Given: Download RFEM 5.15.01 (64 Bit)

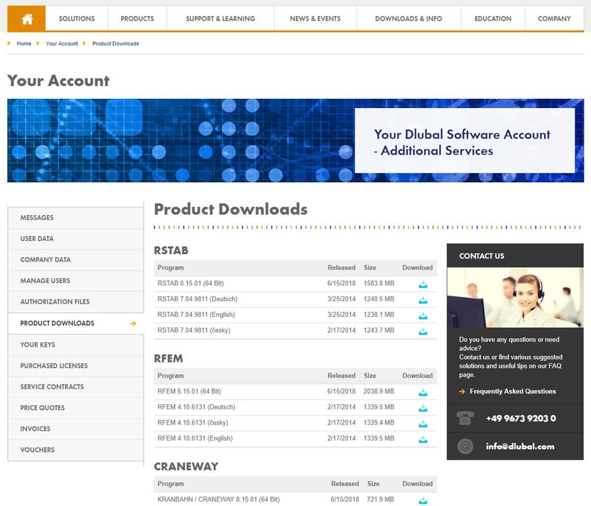Looking at the screenshot, I should [423, 392].
